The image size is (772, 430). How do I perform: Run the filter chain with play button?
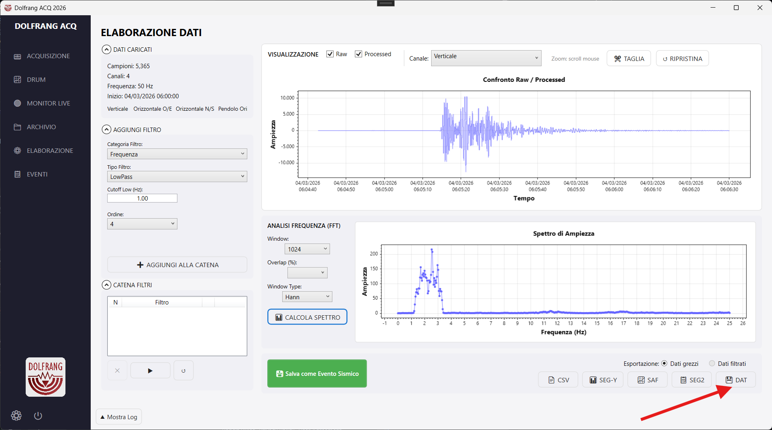[x=150, y=371]
